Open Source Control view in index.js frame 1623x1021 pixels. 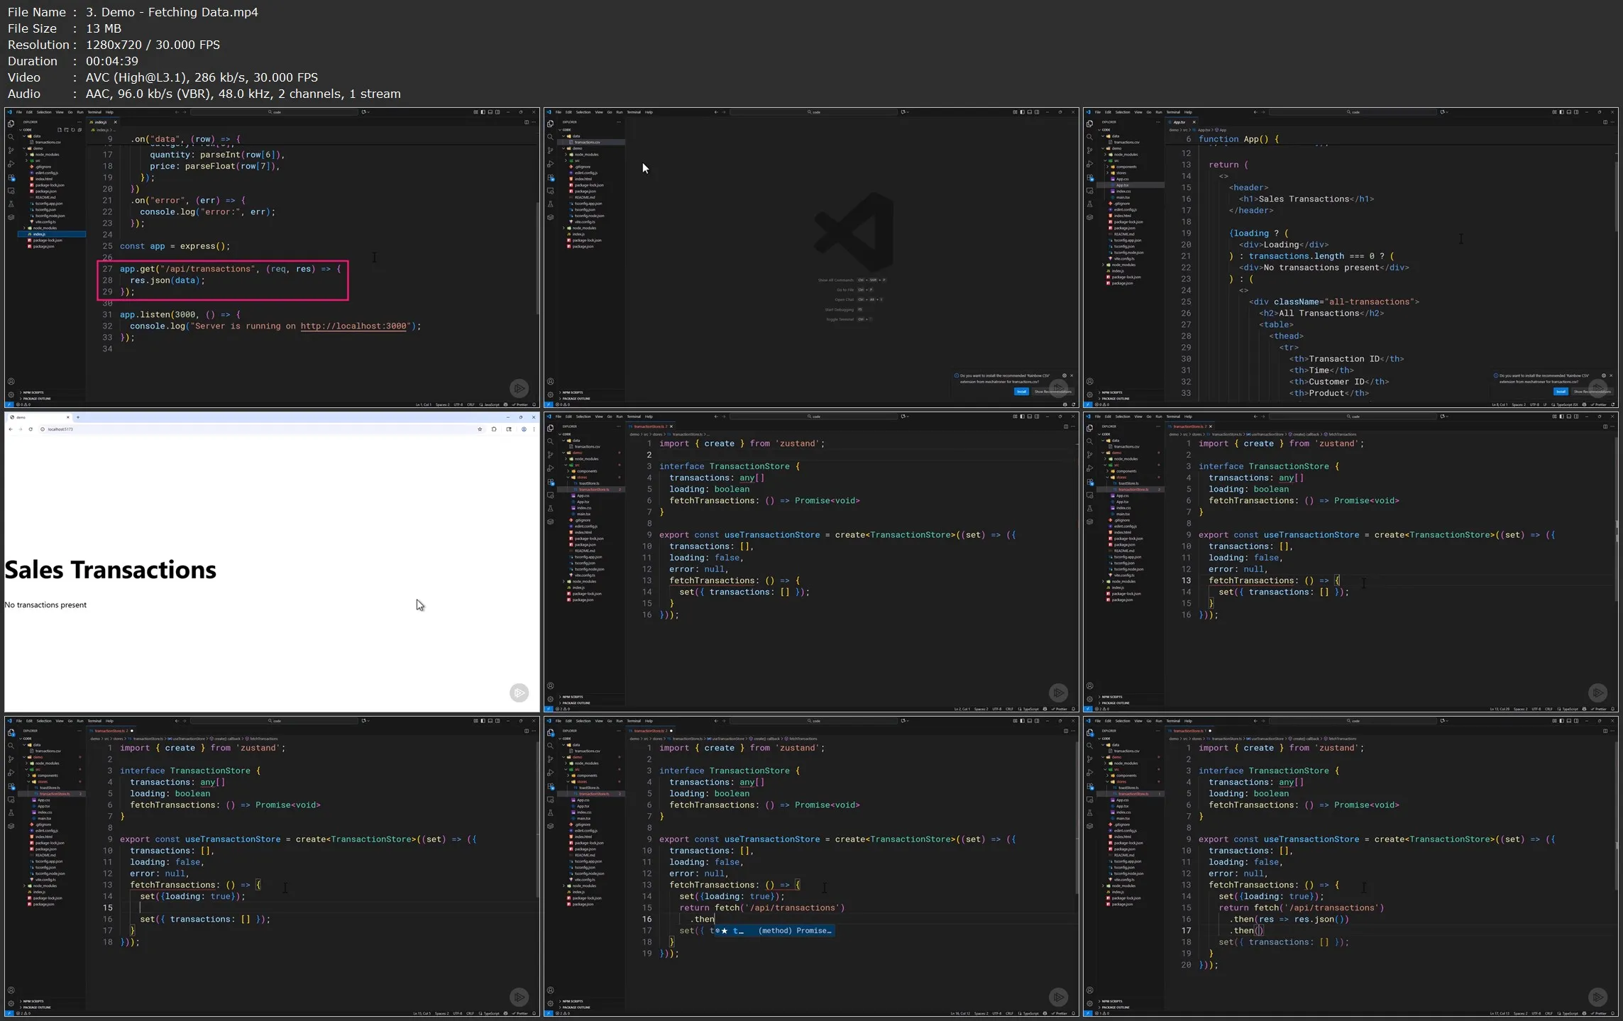coord(11,150)
